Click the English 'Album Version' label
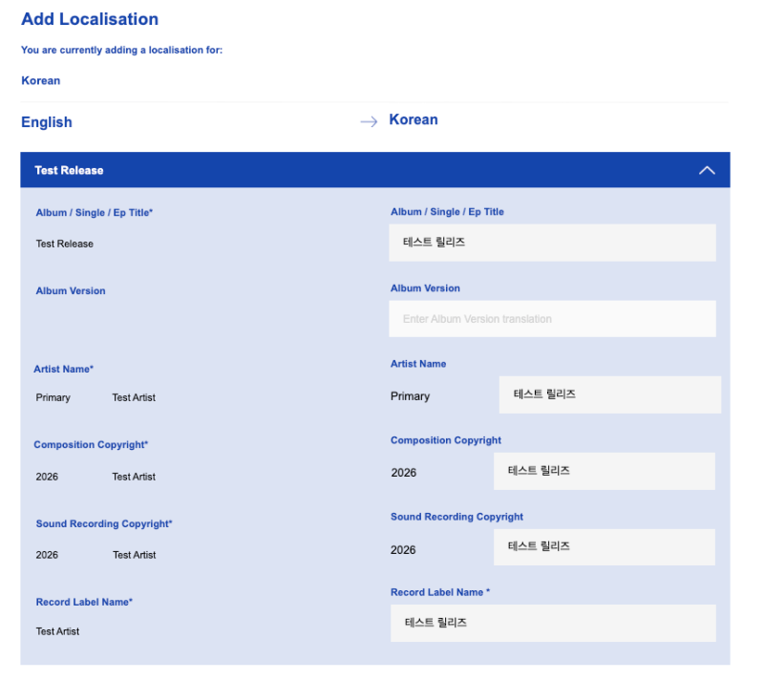The height and width of the screenshot is (681, 764). coord(71,291)
